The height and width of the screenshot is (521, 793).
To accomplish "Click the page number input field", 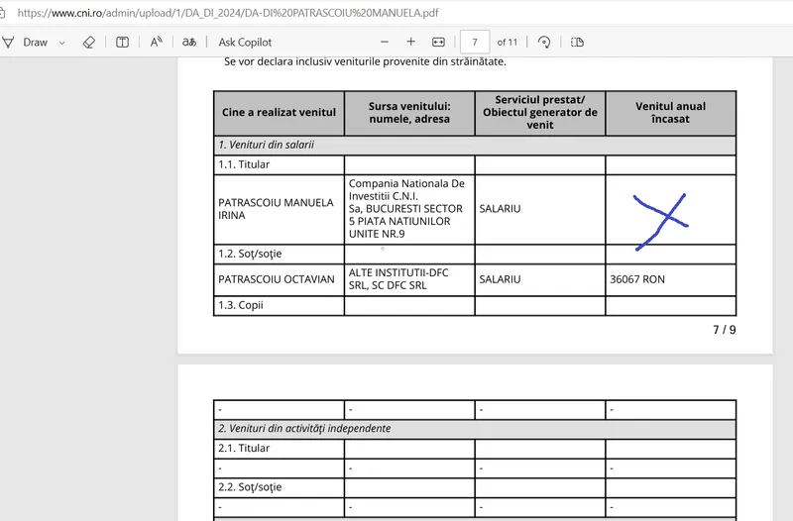I will (x=475, y=43).
